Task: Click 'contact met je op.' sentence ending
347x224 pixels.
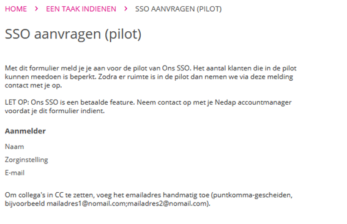Action: click(x=34, y=86)
